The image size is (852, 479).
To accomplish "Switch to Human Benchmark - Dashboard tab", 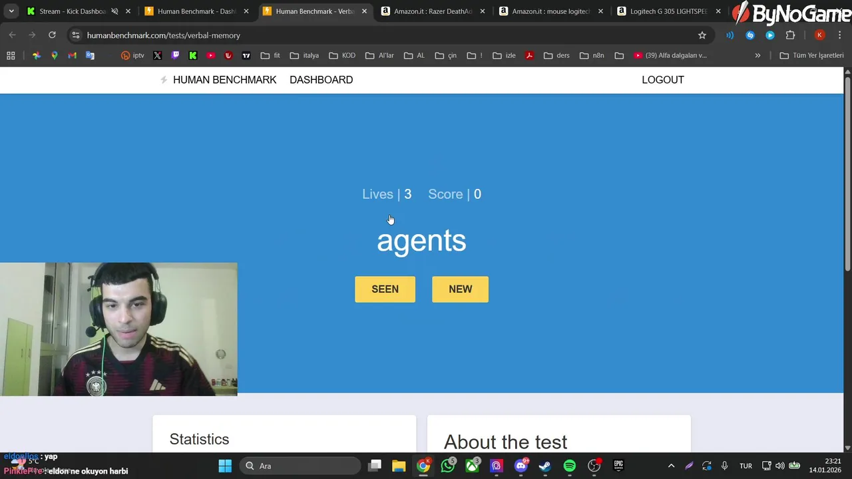I will coord(197,11).
